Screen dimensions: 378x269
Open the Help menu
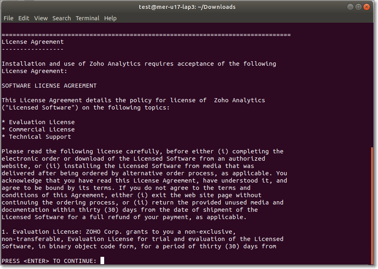tap(110, 18)
